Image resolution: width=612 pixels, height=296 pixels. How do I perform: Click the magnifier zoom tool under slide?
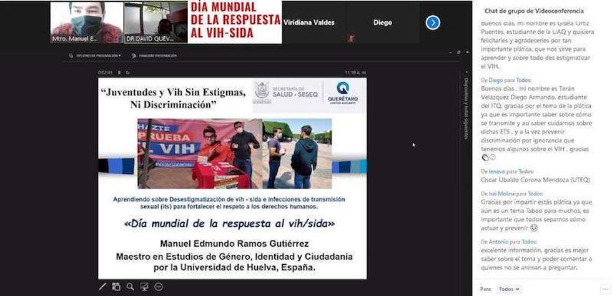pos(130,287)
